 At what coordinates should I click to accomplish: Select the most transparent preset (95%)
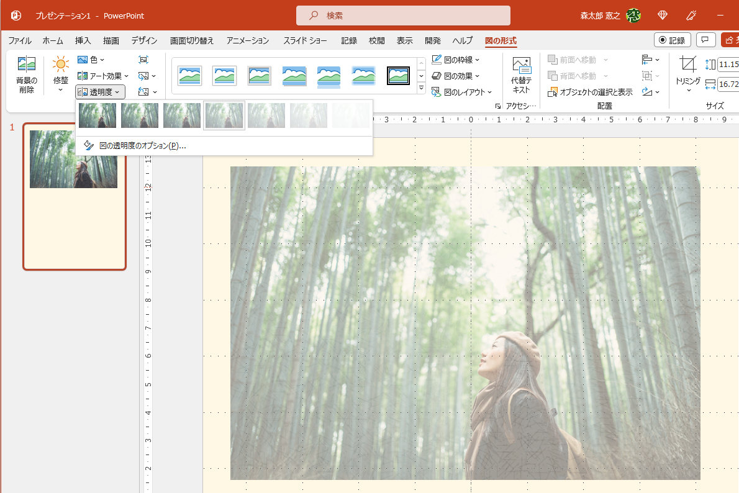click(x=351, y=115)
